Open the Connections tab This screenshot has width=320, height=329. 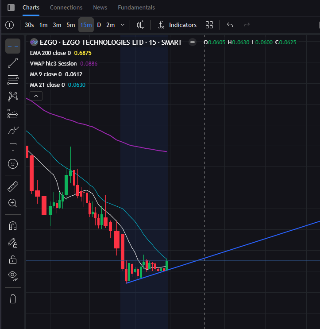click(66, 8)
